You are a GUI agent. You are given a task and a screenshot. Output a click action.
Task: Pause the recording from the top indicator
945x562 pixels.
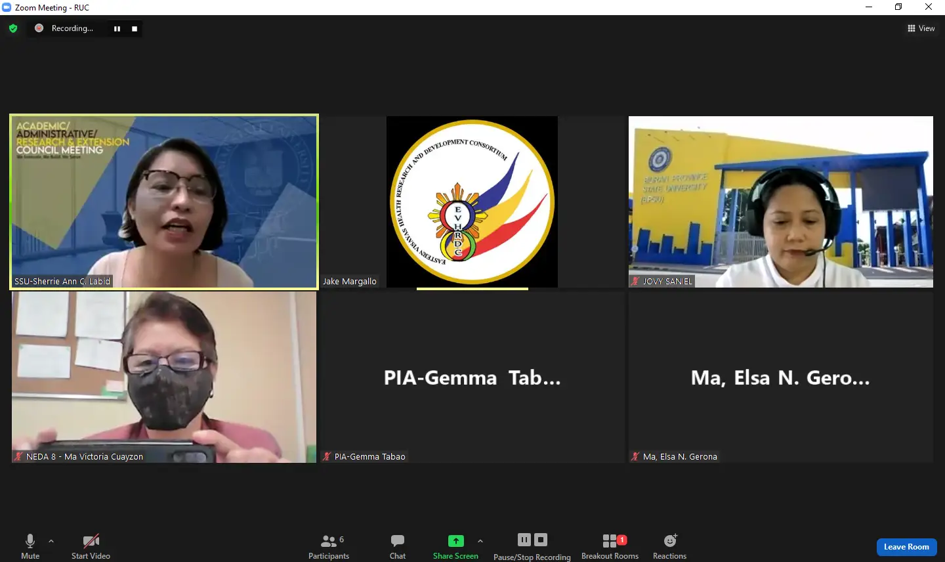(x=117, y=28)
